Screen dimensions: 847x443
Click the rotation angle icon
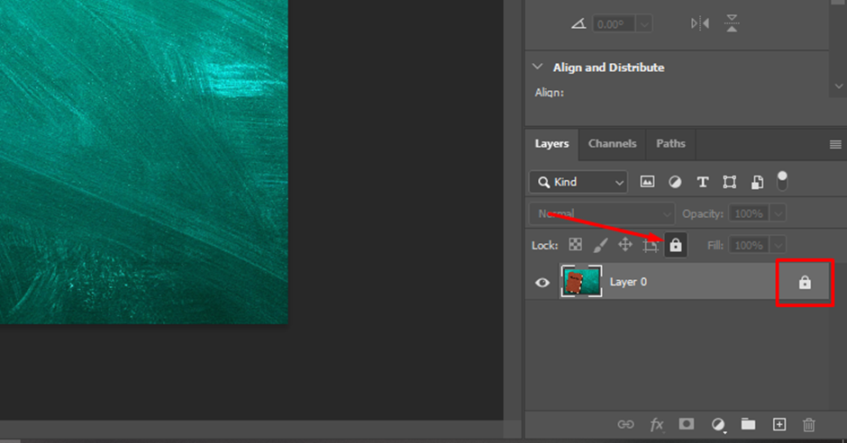pyautogui.click(x=578, y=23)
